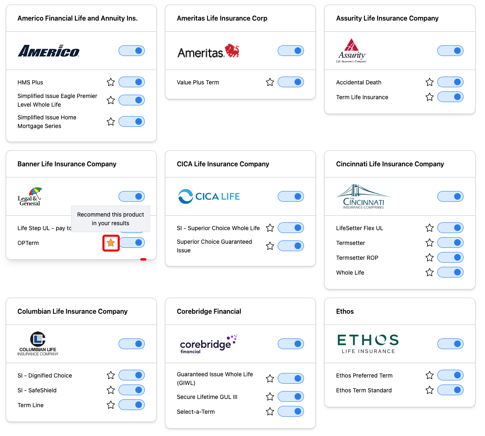Click the Legal & General umbrella logo
Screen dimensions: 485x436
point(30,196)
